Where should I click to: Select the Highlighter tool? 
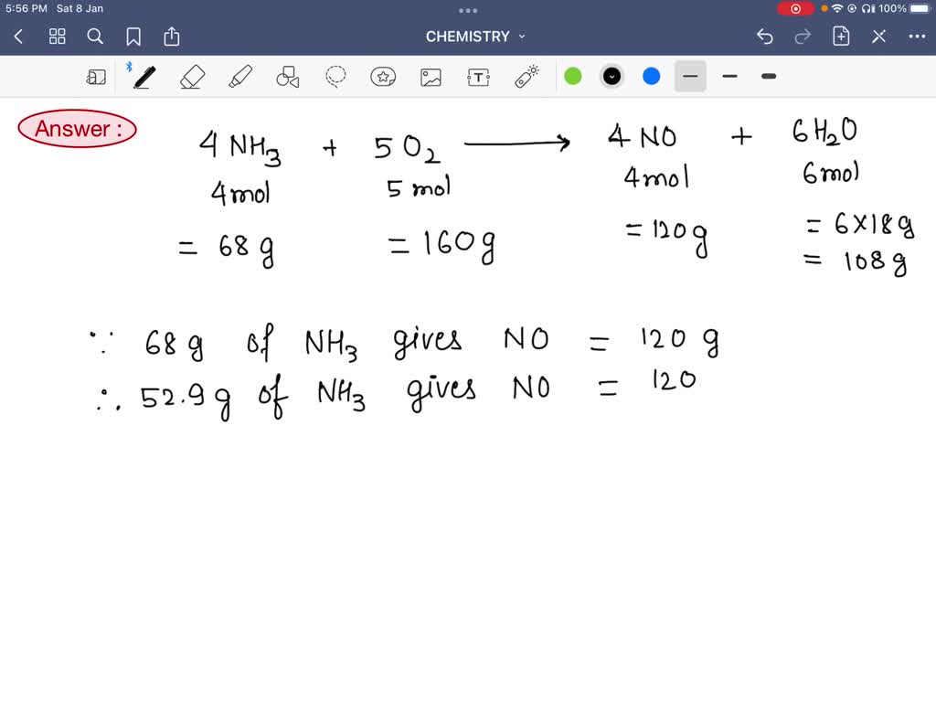[x=240, y=76]
